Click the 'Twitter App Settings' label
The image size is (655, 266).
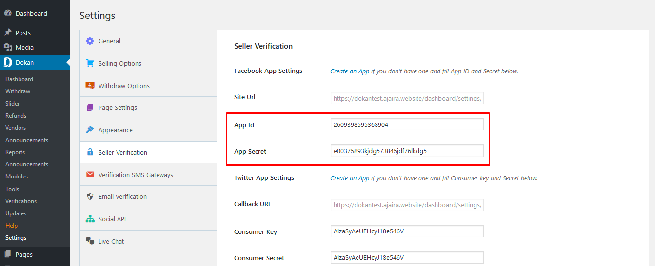[x=264, y=177]
